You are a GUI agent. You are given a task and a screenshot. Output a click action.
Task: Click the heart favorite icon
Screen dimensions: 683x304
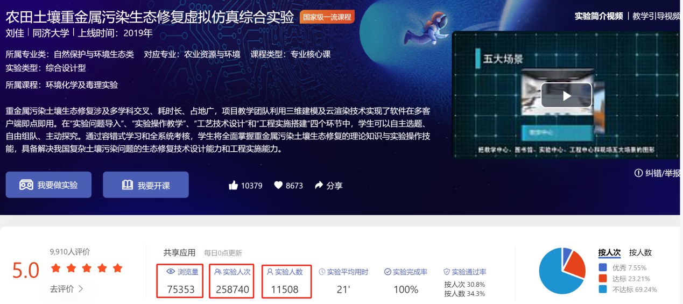click(x=278, y=186)
